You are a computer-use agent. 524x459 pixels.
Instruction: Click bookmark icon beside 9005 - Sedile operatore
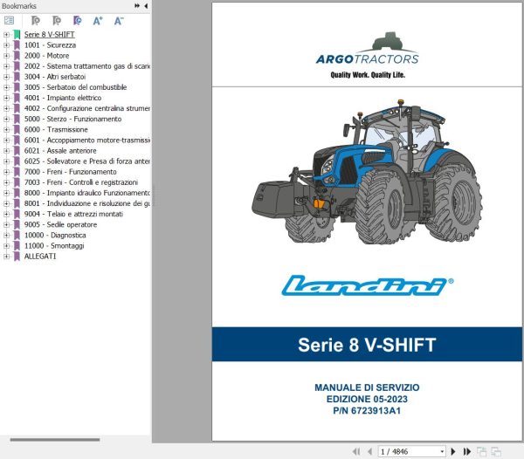(x=17, y=224)
